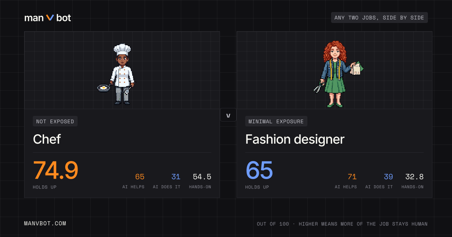Image resolution: width=452 pixels, height=237 pixels.
Task: Click 'Hands-on' label in the Fashion designer card
Action: pyautogui.click(x=412, y=187)
